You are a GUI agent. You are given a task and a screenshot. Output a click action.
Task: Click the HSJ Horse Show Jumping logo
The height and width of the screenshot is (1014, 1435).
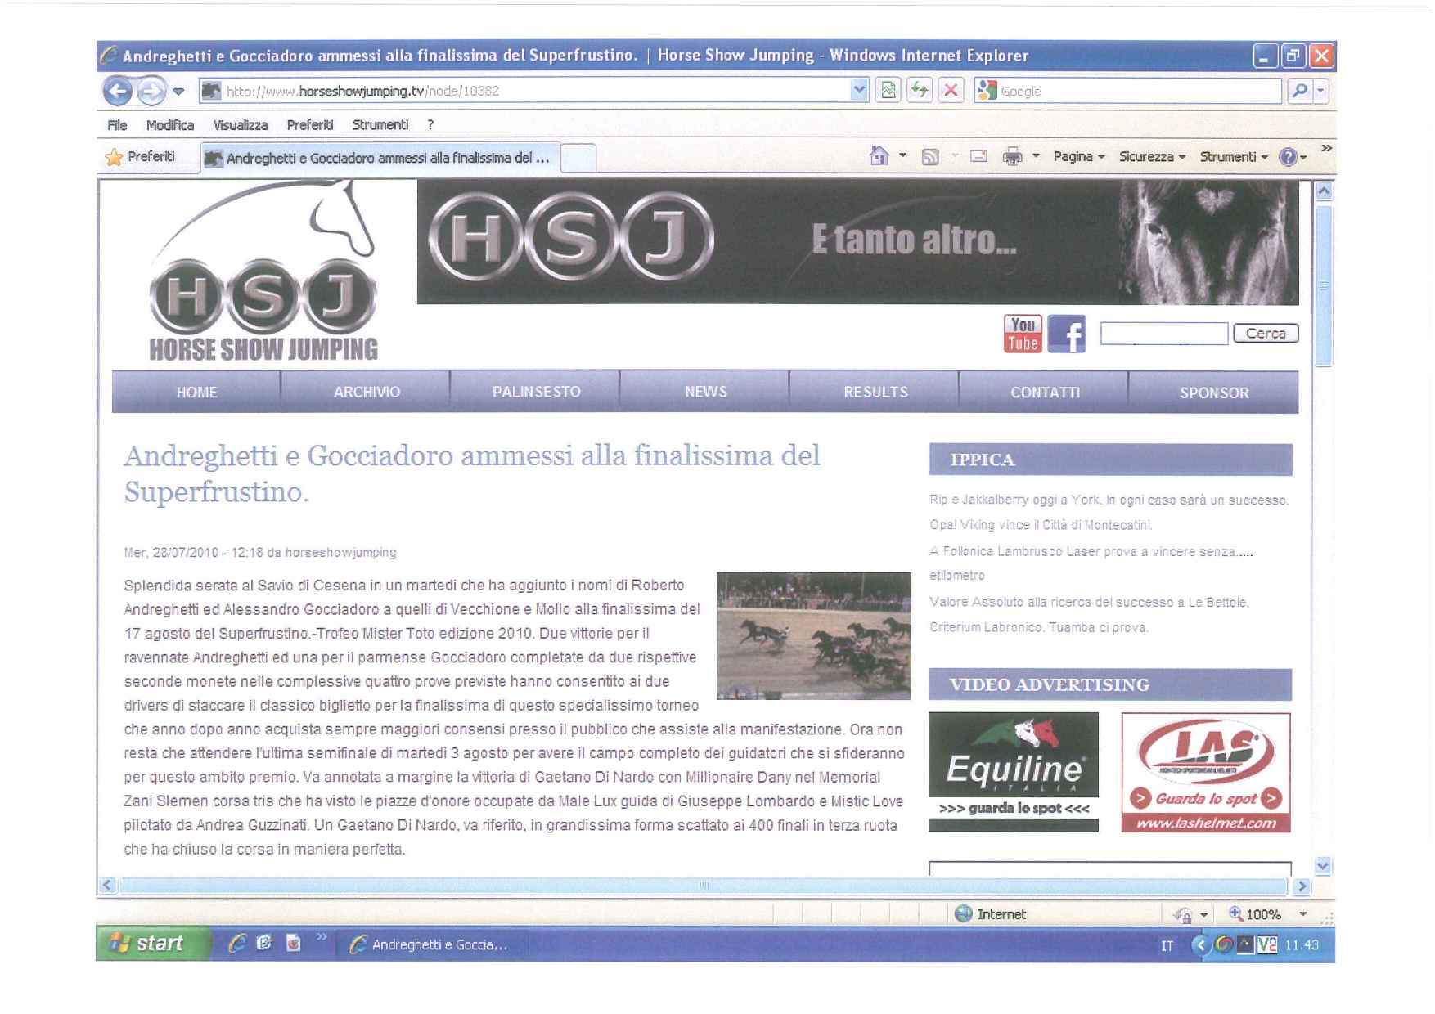(263, 271)
